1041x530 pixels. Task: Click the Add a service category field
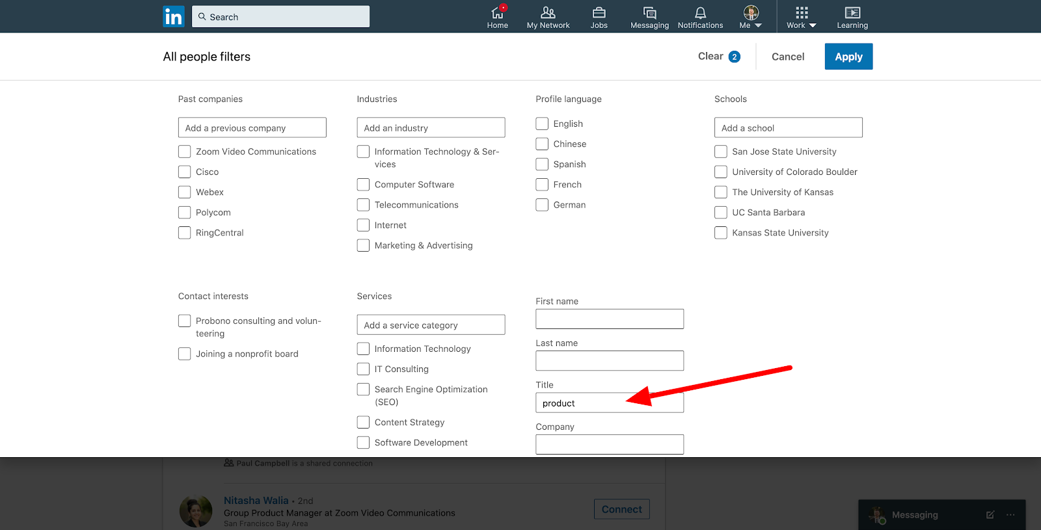click(431, 325)
